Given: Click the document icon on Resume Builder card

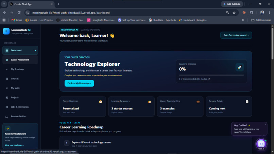Looking at the screenshot, I should (x=247, y=102).
